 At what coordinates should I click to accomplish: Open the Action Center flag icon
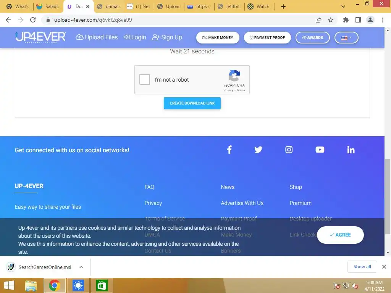pos(336,286)
